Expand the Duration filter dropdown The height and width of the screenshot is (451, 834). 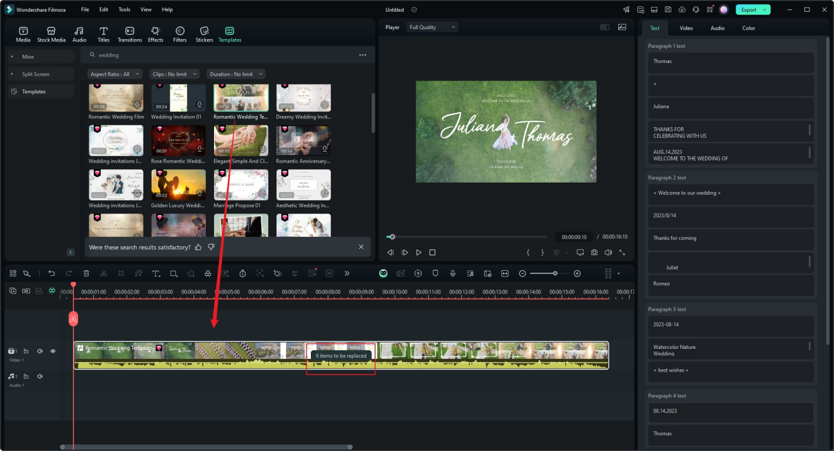pyautogui.click(x=236, y=74)
